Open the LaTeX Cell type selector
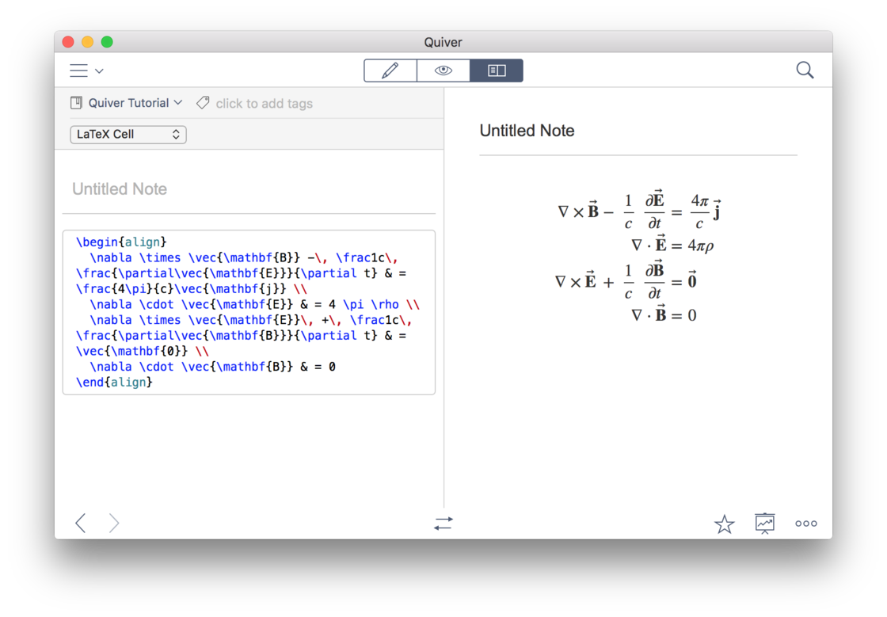The height and width of the screenshot is (617, 887). pos(128,134)
